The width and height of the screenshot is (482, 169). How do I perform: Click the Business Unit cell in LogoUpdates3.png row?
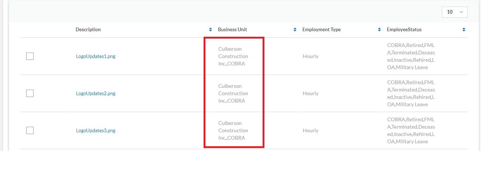(233, 130)
